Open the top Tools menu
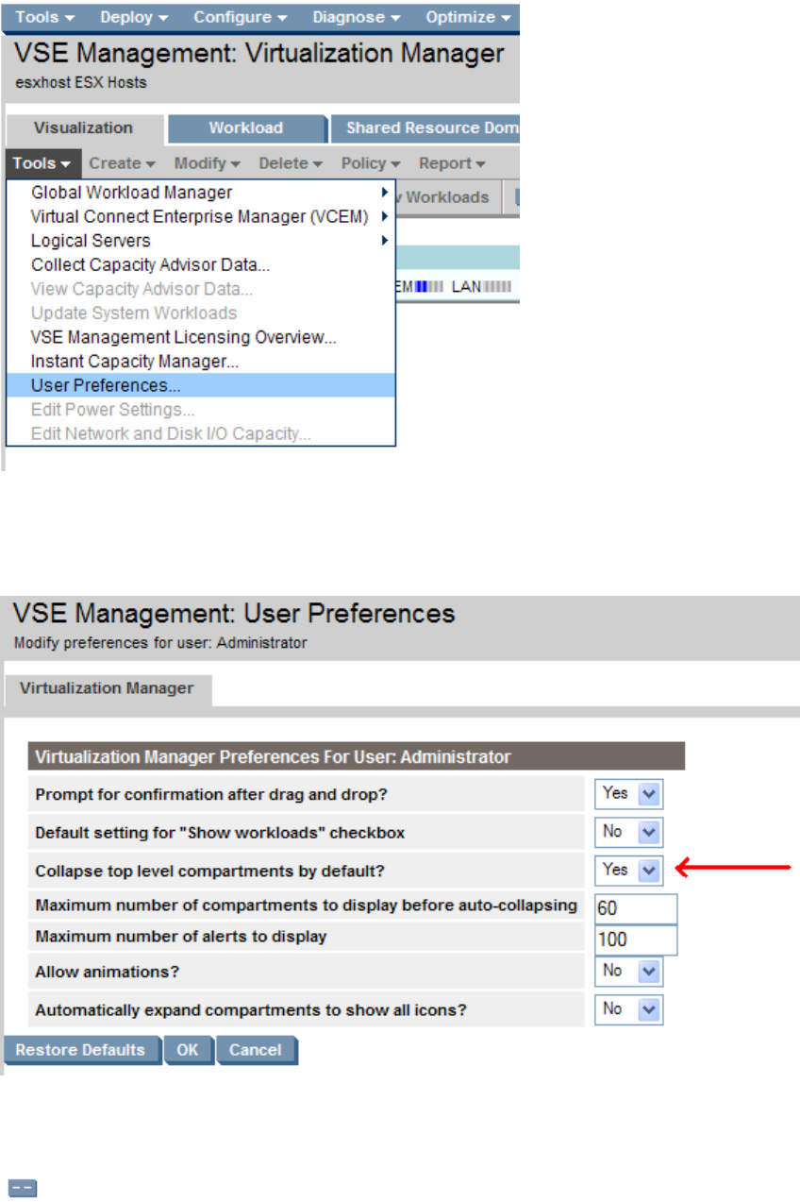Image resolution: width=800 pixels, height=1202 pixels. [43, 17]
